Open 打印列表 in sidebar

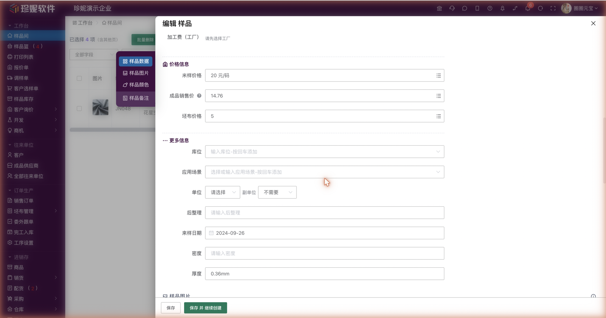point(33,57)
